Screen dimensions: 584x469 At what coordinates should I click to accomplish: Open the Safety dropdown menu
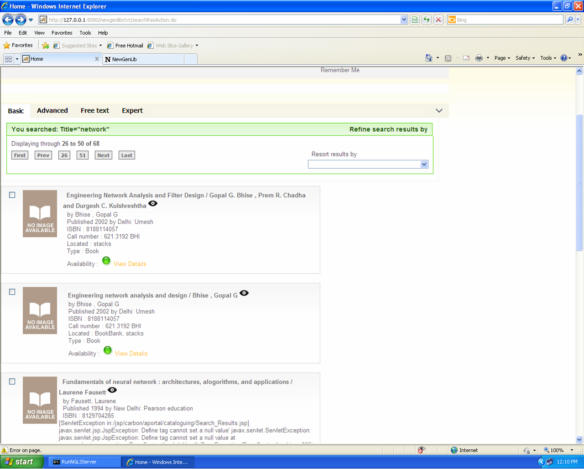coord(525,58)
